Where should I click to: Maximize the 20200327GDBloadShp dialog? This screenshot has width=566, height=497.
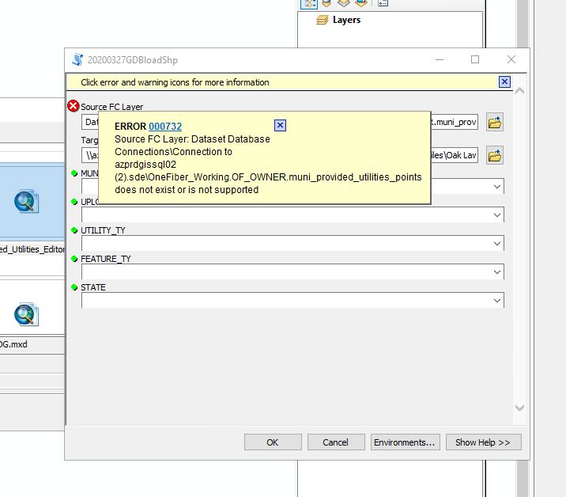click(475, 59)
